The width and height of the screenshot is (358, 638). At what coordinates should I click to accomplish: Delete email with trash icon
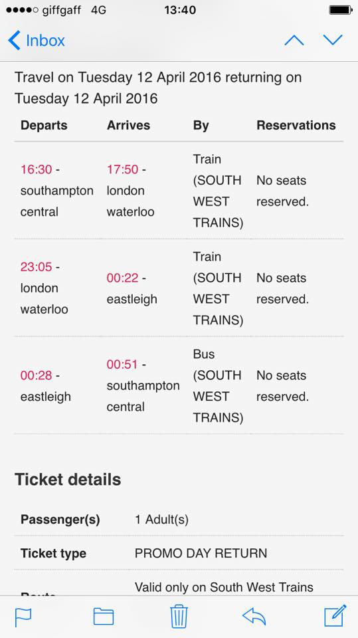coord(179,616)
